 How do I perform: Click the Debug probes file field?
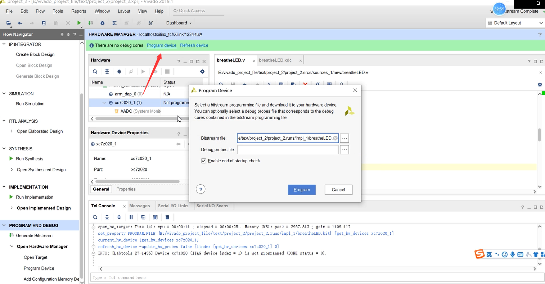tap(288, 149)
